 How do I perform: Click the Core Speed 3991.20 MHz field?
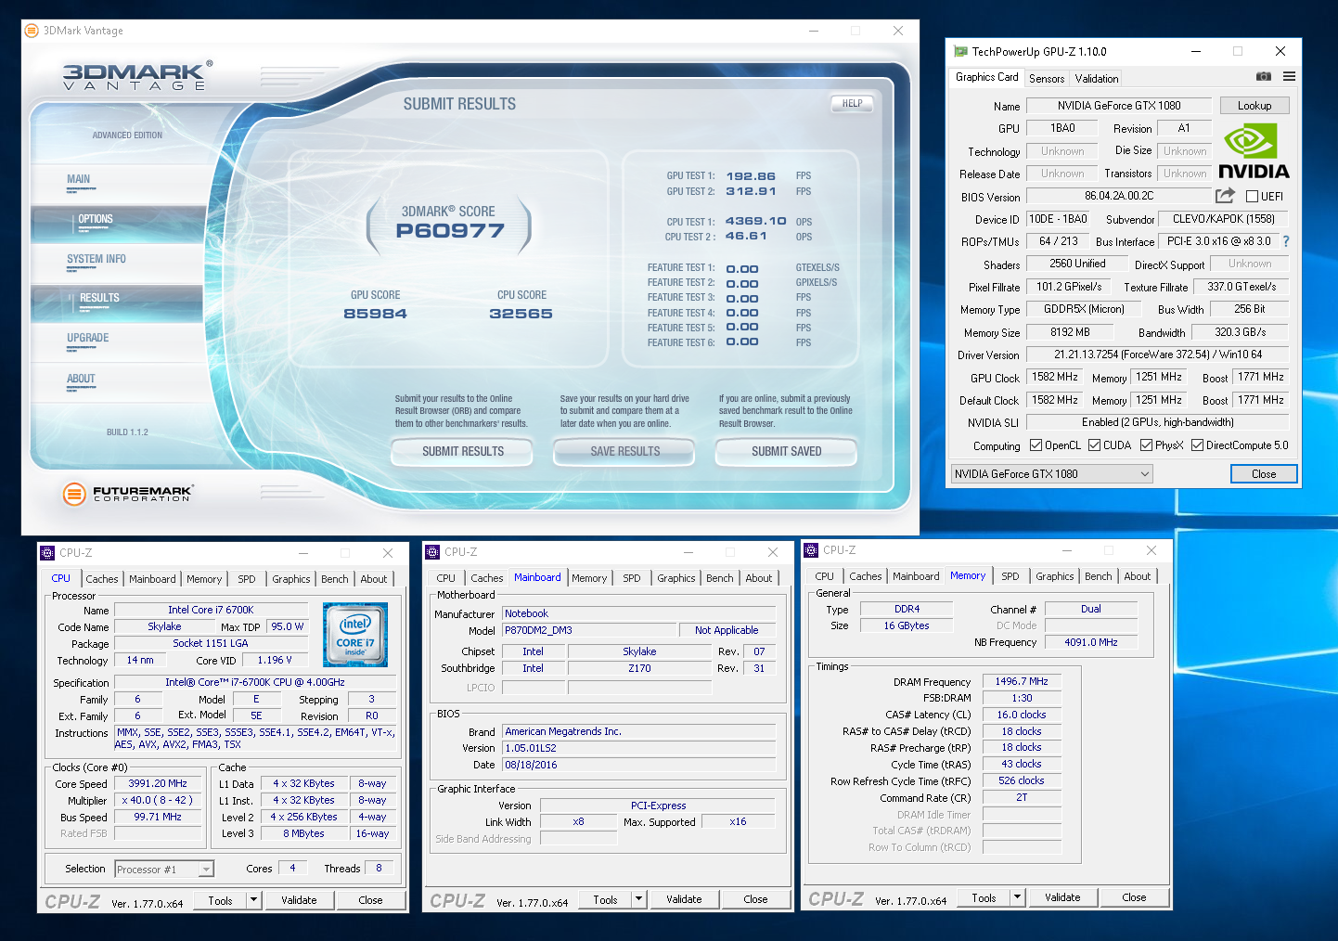click(x=158, y=784)
